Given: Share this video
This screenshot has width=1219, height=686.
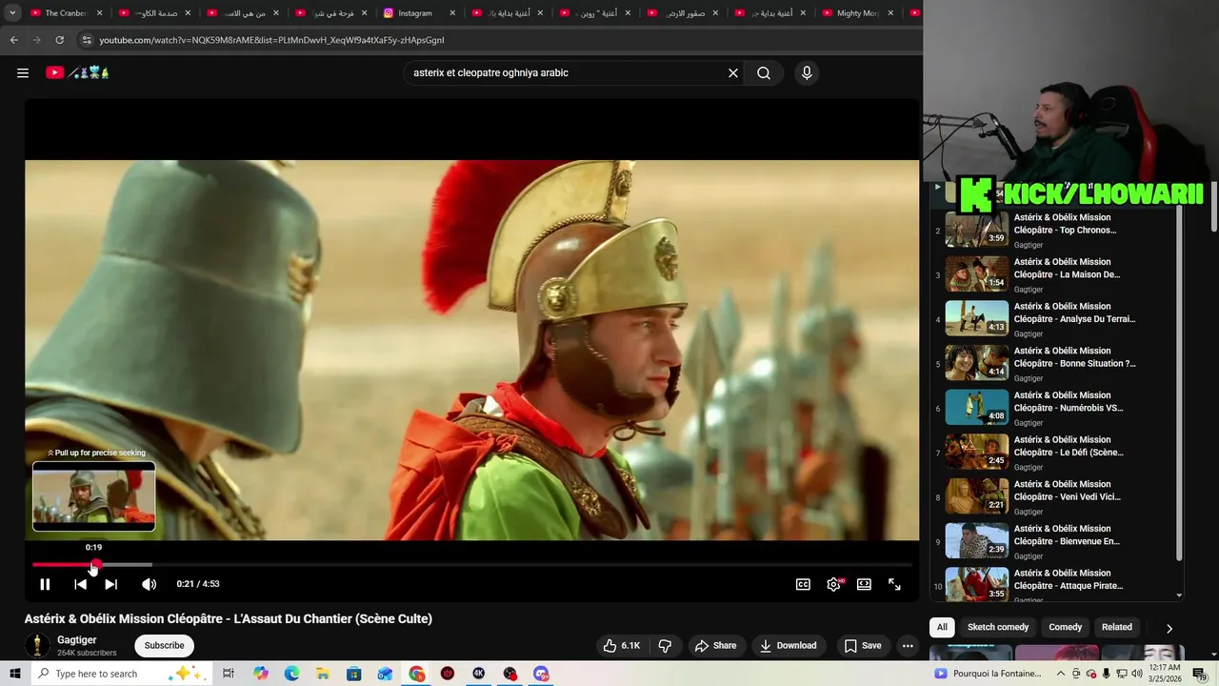Looking at the screenshot, I should click(715, 645).
